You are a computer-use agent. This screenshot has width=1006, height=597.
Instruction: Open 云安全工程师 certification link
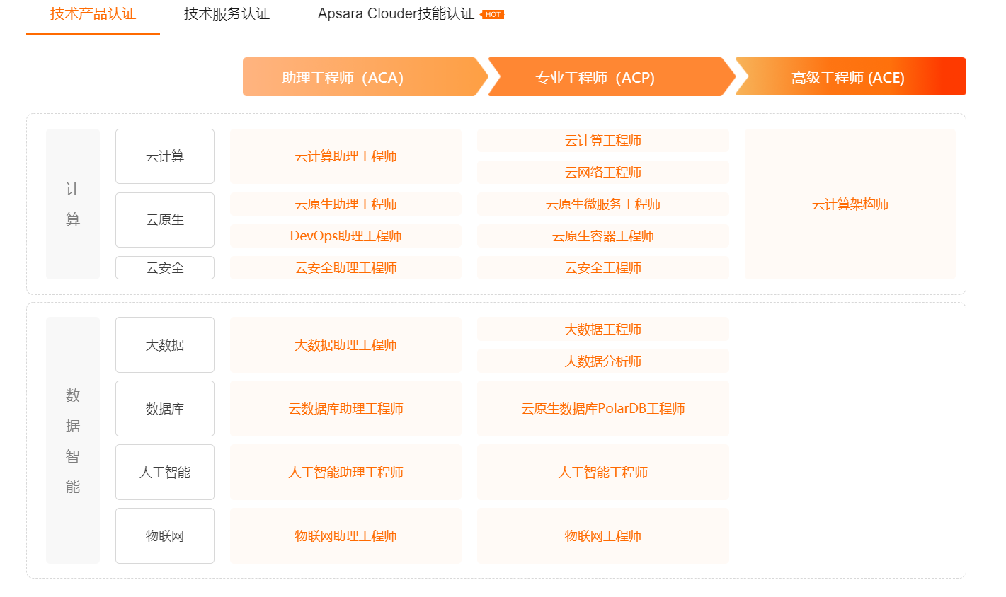pos(603,268)
